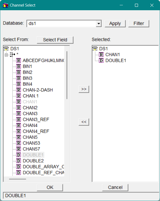160x201 pixels.
Task: Remove channel with the << button
Action: [84, 122]
